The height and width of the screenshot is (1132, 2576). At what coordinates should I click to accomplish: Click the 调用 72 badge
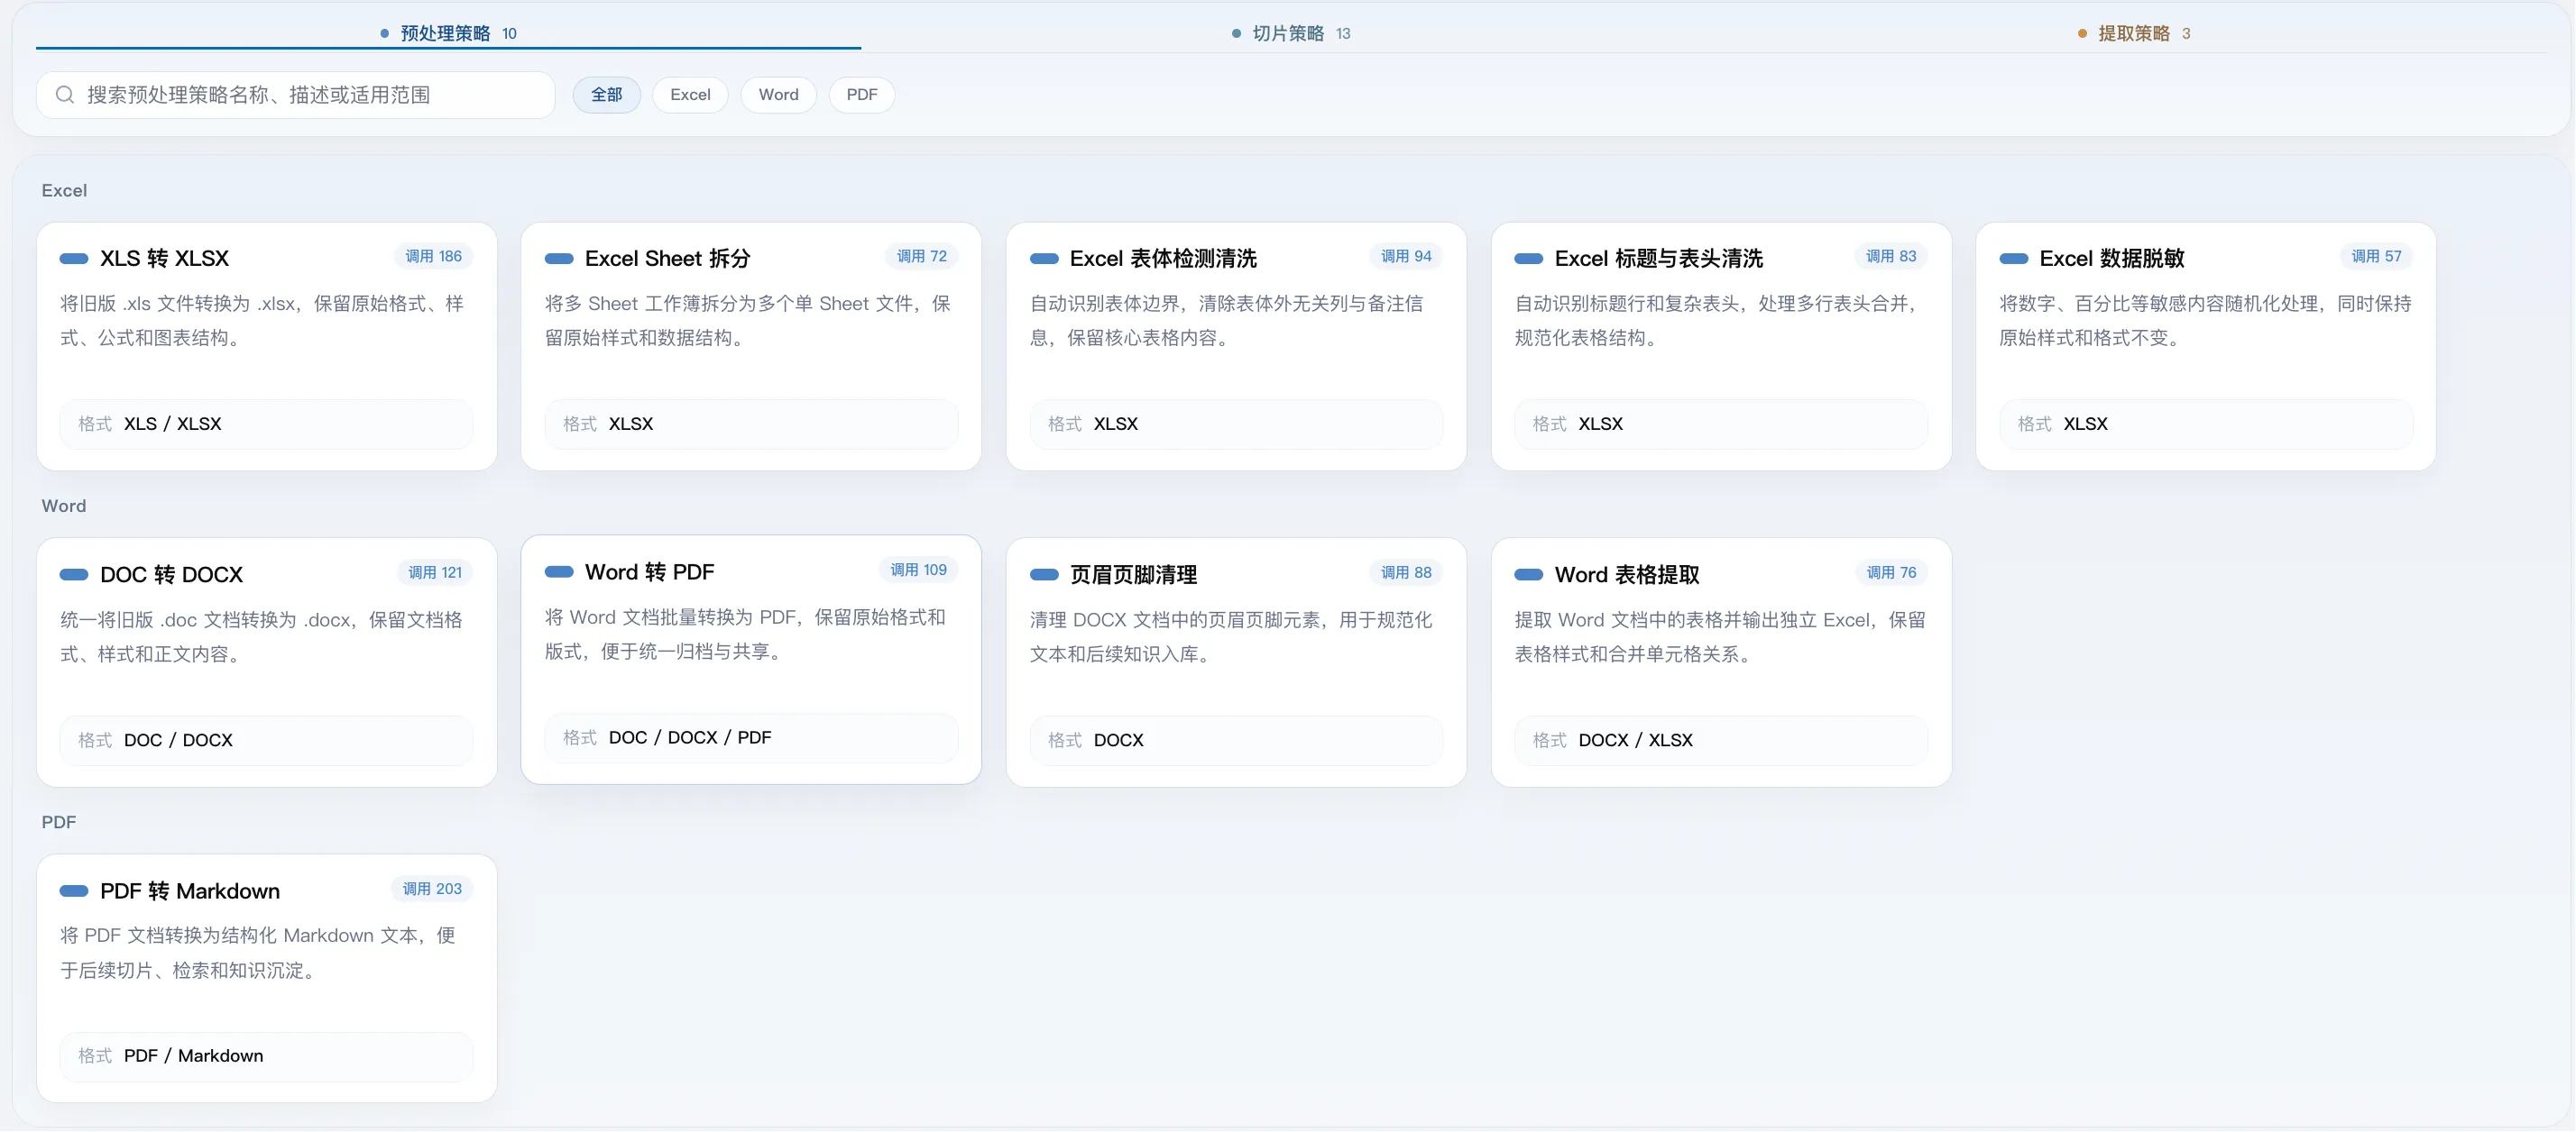[921, 257]
